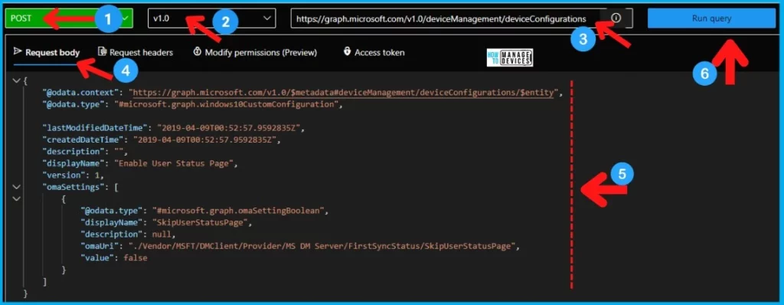Switch to the Request body tab

click(x=47, y=52)
